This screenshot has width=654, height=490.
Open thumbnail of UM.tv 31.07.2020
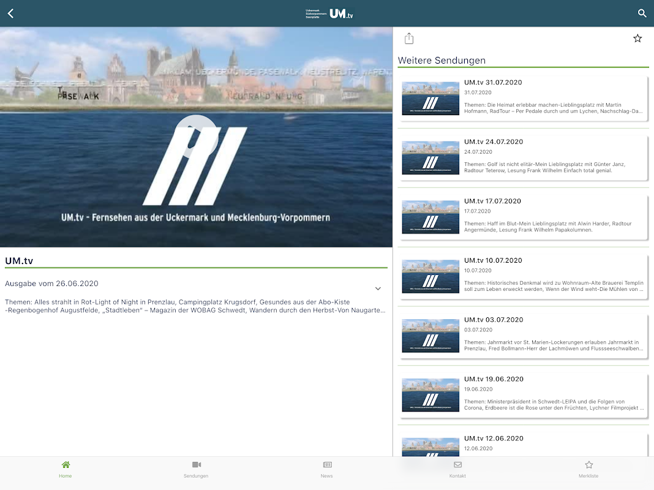point(430,99)
